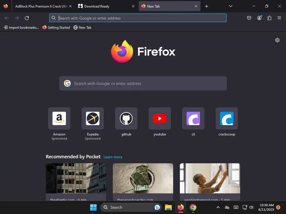This screenshot has height=214, width=286.
Task: Open the Windows Start menu
Action: pyautogui.click(x=93, y=207)
